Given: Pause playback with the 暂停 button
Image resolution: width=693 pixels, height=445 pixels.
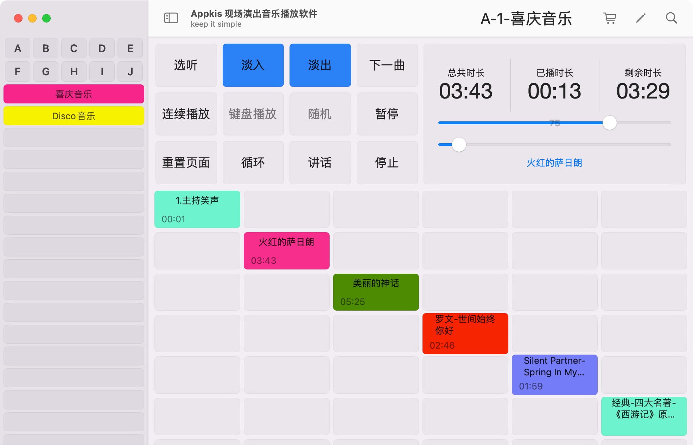Looking at the screenshot, I should click(387, 114).
